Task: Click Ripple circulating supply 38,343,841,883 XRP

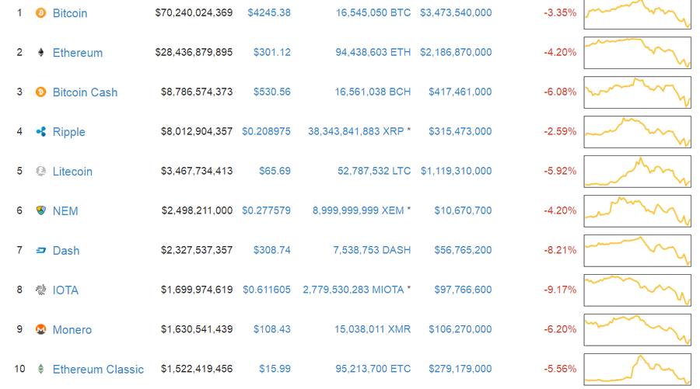Action: coord(355,131)
